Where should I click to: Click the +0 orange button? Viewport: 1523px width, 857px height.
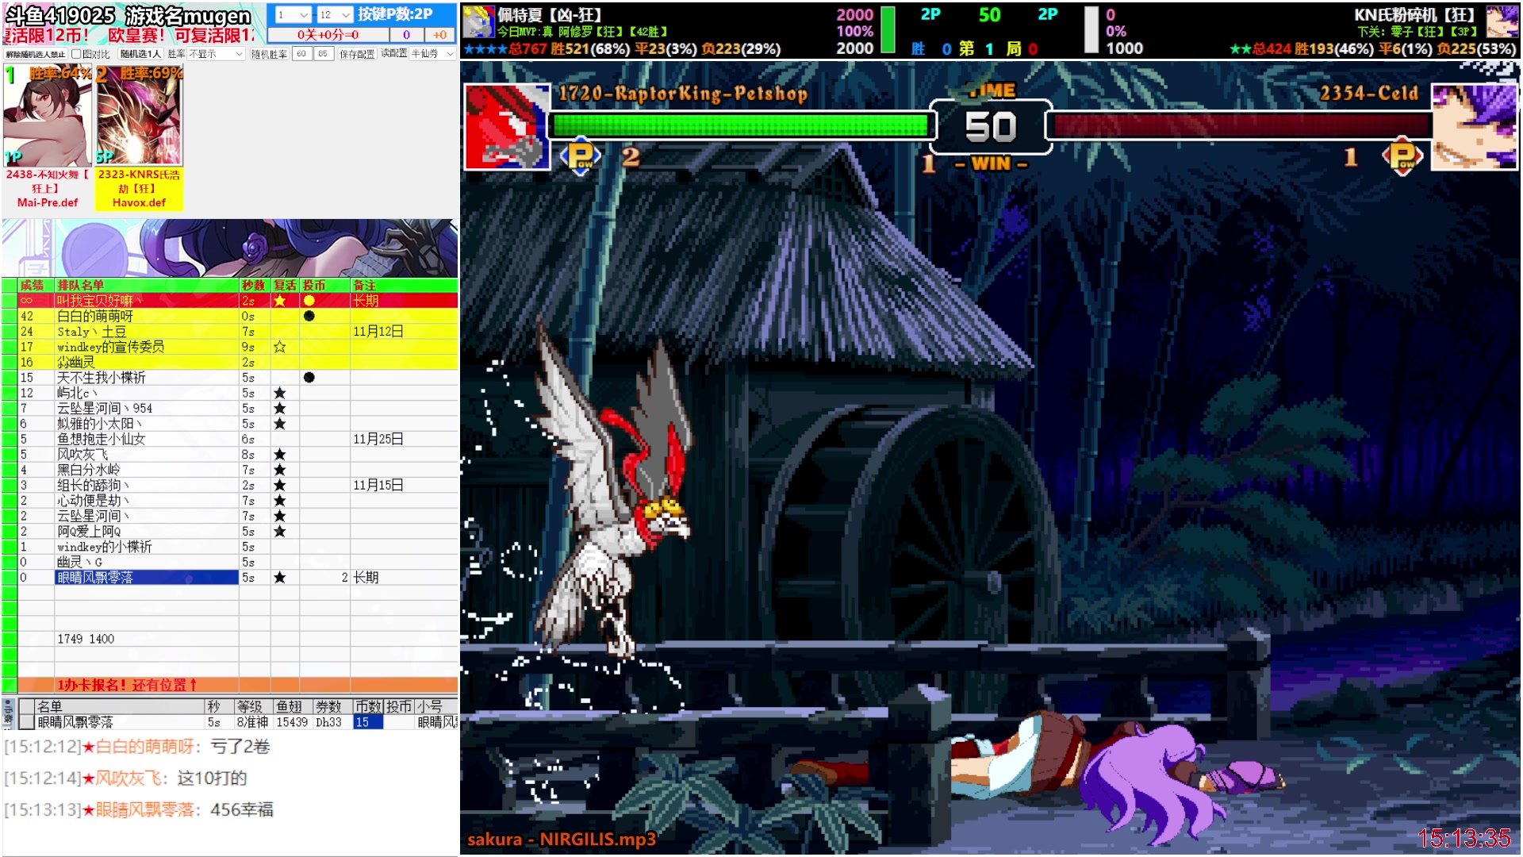pos(440,35)
